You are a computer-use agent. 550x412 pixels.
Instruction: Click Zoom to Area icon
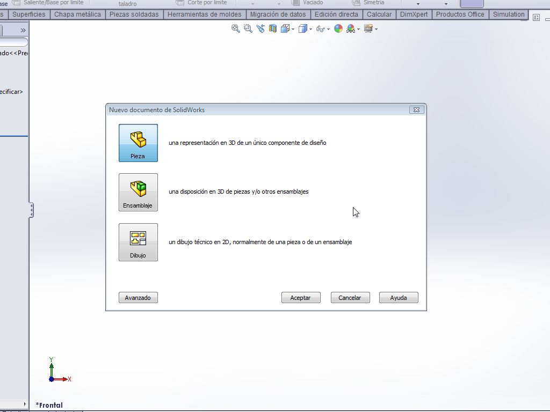pos(248,29)
